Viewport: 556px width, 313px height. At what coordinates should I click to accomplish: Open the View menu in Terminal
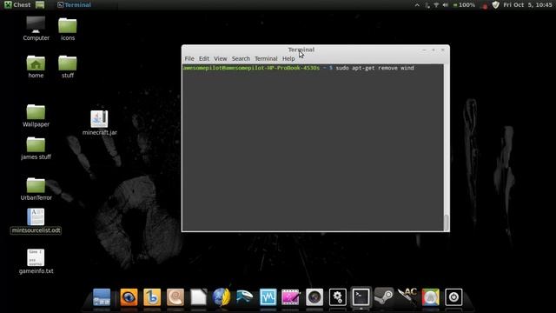220,58
